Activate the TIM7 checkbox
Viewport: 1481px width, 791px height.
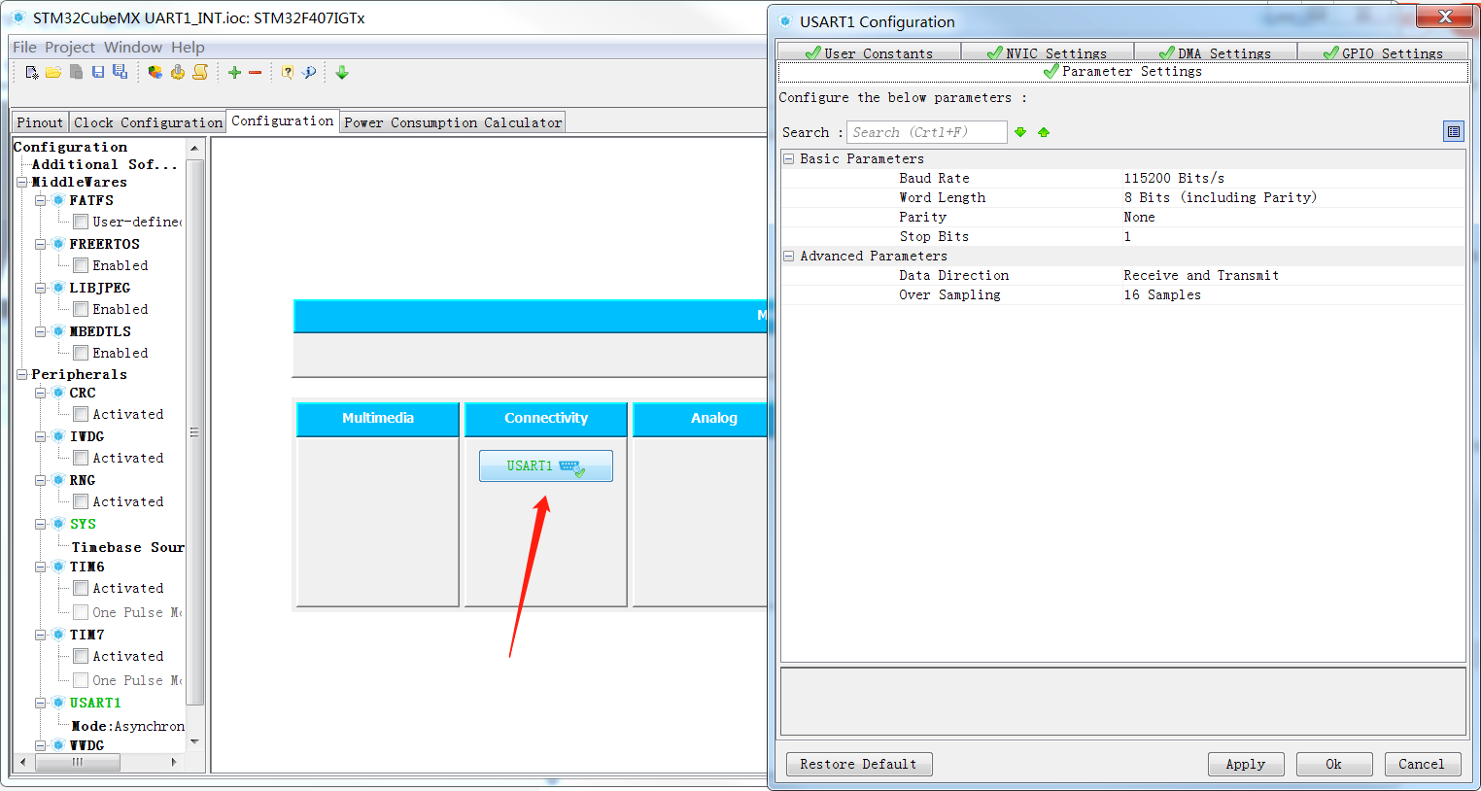click(81, 656)
